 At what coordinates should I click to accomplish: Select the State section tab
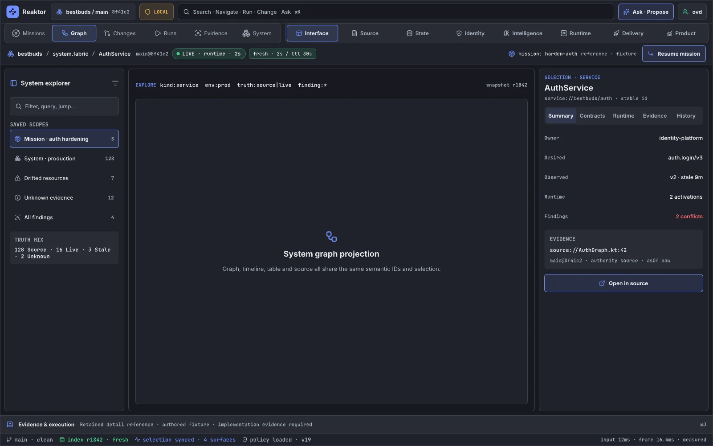coord(418,33)
